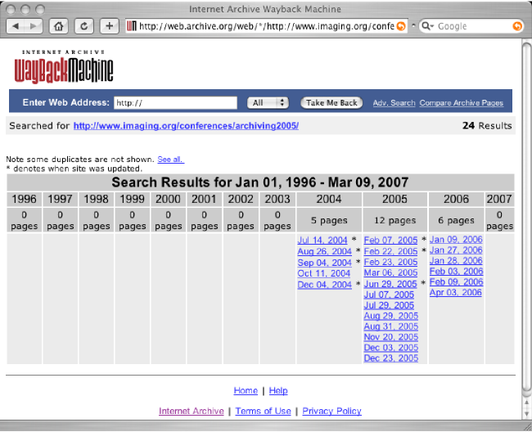Screen dimensions: 532x432
Task: Add a bookmark with the plus icon
Action: 109,26
